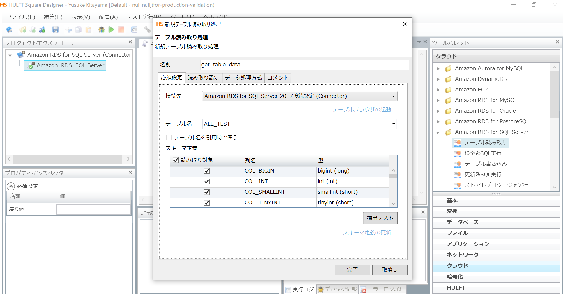
Task: Uncheck the COL_TINYINT row checkbox
Action: 206,203
